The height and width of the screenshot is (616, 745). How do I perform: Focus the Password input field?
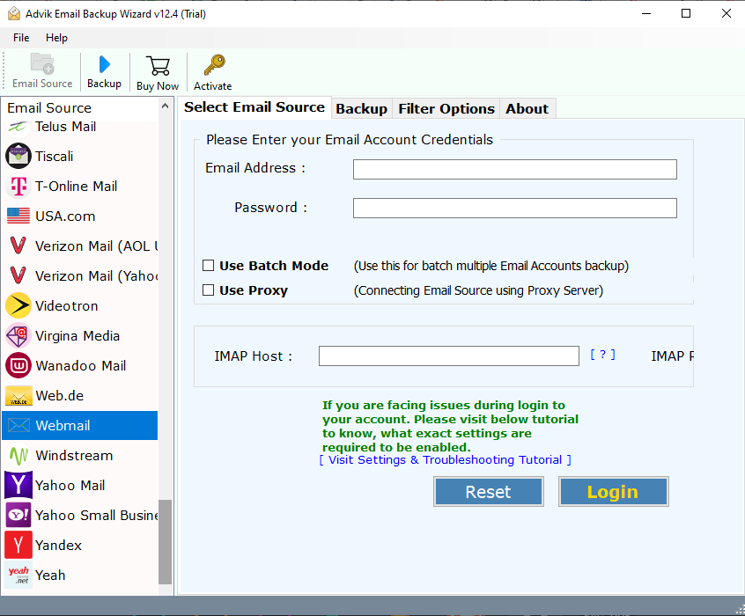pyautogui.click(x=514, y=208)
